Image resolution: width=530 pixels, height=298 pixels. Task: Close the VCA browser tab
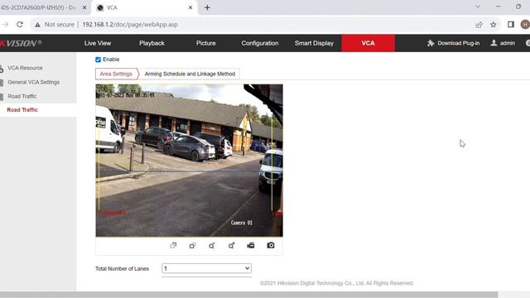(x=190, y=7)
